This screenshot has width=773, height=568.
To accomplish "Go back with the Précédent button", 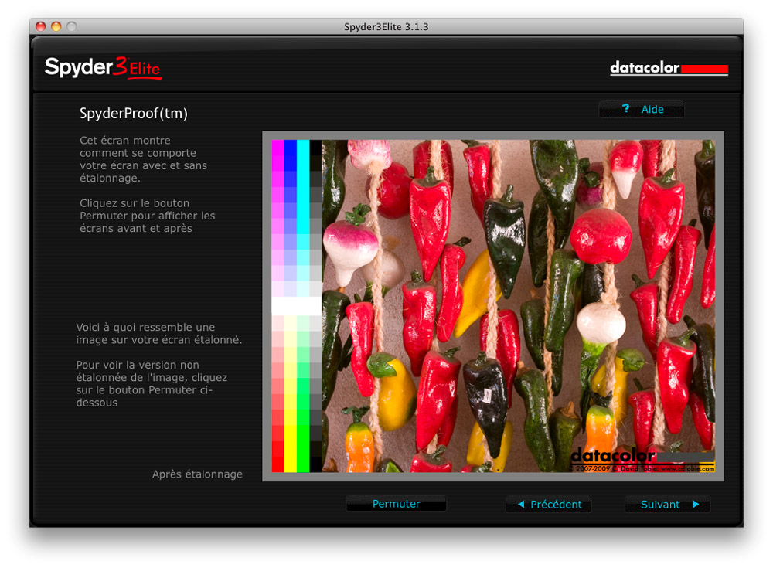I will pos(549,505).
